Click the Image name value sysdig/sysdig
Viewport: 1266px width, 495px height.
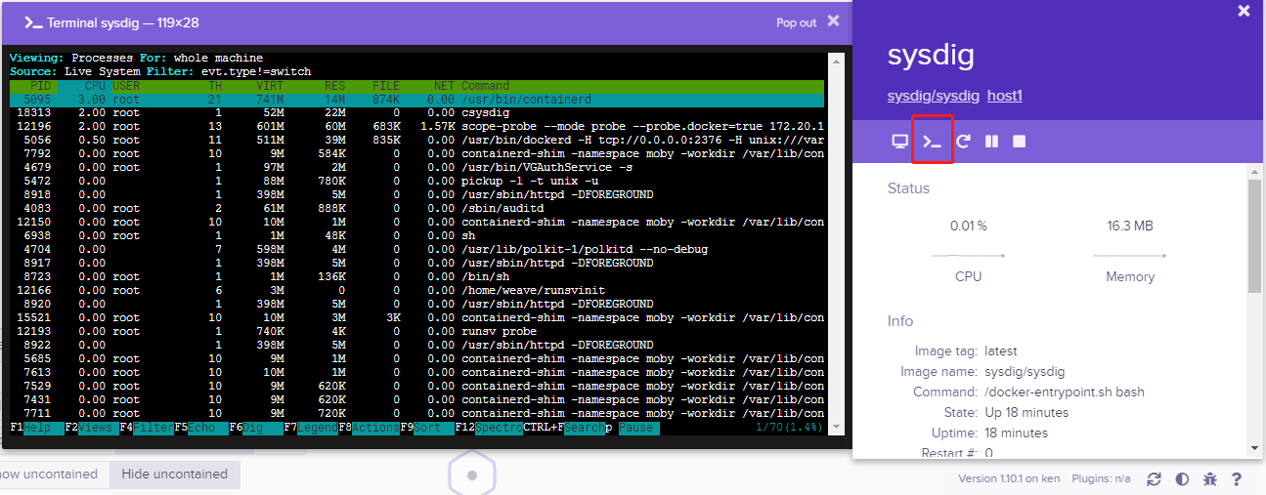point(1026,372)
